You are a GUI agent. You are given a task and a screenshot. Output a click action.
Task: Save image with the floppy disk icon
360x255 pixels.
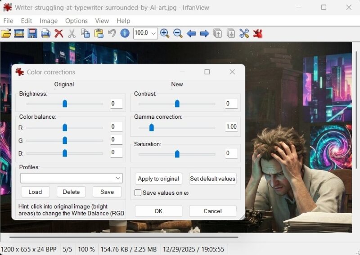click(32, 34)
